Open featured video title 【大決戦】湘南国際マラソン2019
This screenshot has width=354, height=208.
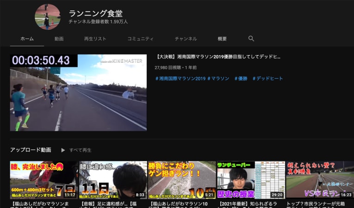[x=218, y=57]
